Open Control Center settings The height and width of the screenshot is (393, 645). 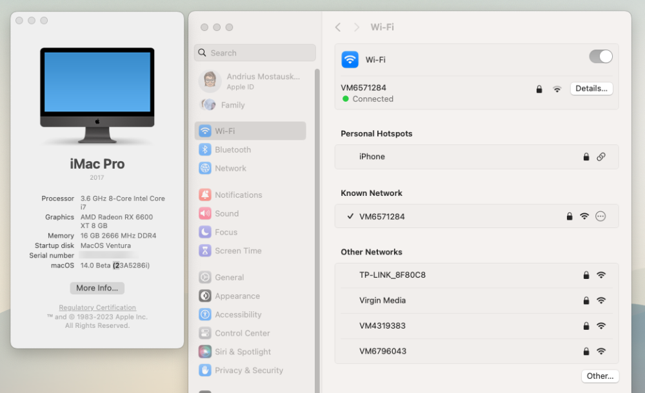250,333
